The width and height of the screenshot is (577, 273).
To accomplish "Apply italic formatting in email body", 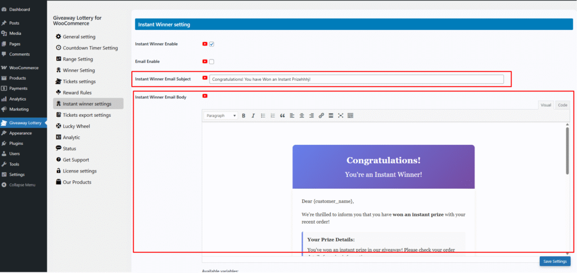I will click(x=253, y=116).
